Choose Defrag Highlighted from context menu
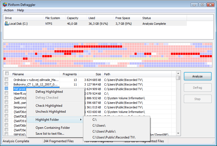This screenshot has height=146, width=217. pos(49,92)
